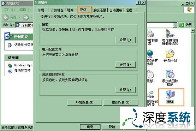196x131 pixels.
Task: Click the 错误报告 button
Action: [x=121, y=102]
